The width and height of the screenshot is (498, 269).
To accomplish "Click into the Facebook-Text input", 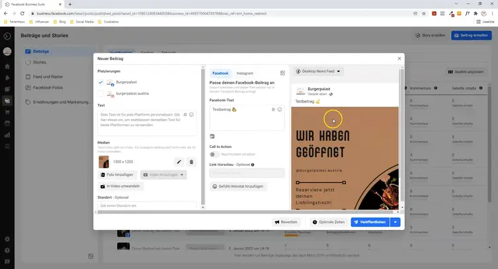I will point(247,118).
